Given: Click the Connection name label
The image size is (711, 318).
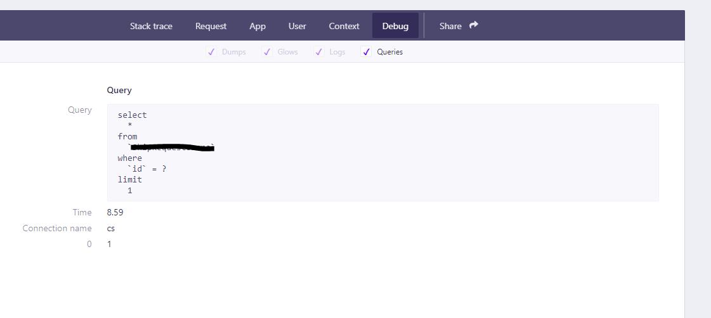Looking at the screenshot, I should (57, 228).
